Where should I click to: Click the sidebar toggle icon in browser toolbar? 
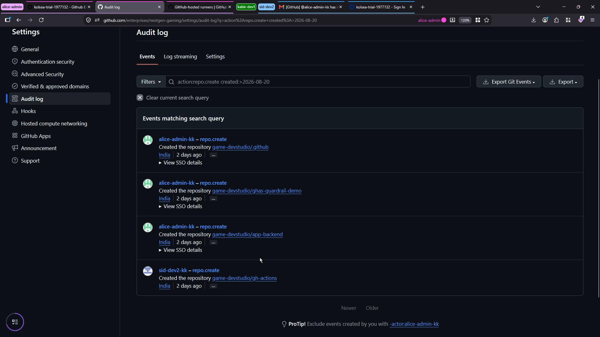[7, 20]
